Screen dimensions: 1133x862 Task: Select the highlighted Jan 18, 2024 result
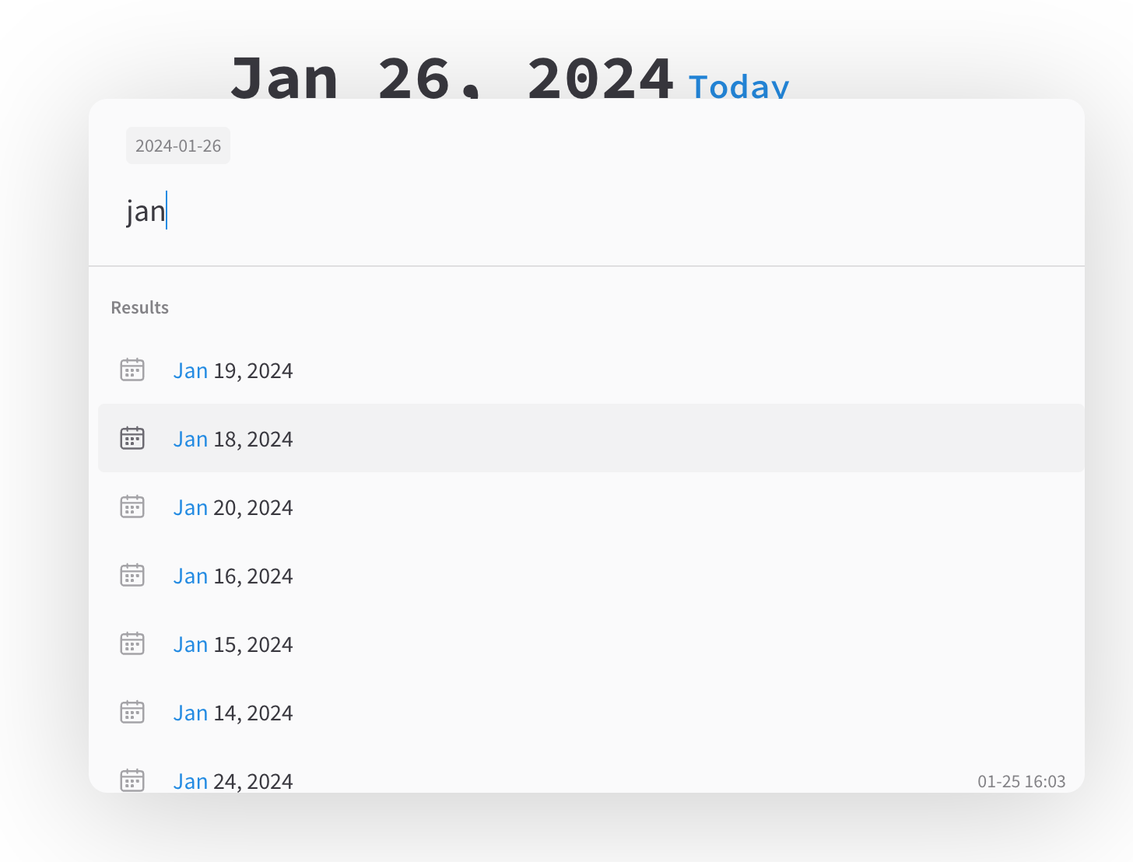point(233,439)
